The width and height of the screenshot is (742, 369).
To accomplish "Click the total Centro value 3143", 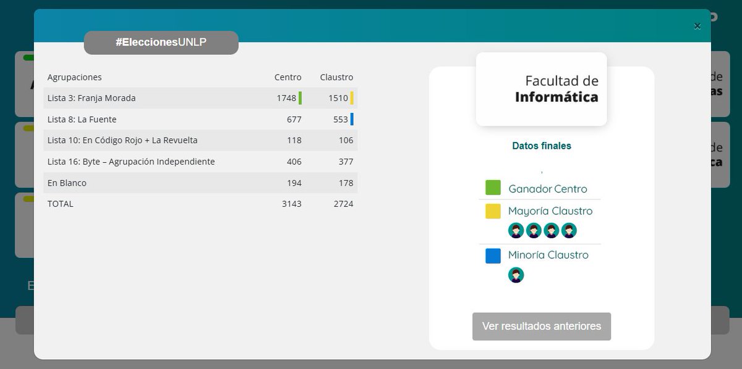I will pyautogui.click(x=292, y=204).
